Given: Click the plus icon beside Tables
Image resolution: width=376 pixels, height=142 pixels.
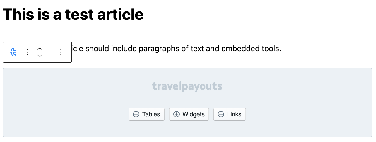Looking at the screenshot, I should click(x=136, y=114).
